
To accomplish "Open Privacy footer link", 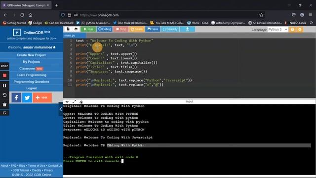I will pos(48,170).
